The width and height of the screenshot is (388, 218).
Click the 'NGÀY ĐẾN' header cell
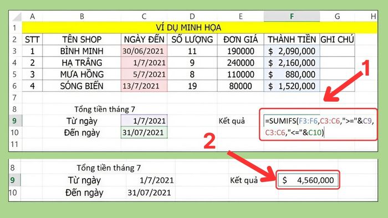[x=144, y=39]
